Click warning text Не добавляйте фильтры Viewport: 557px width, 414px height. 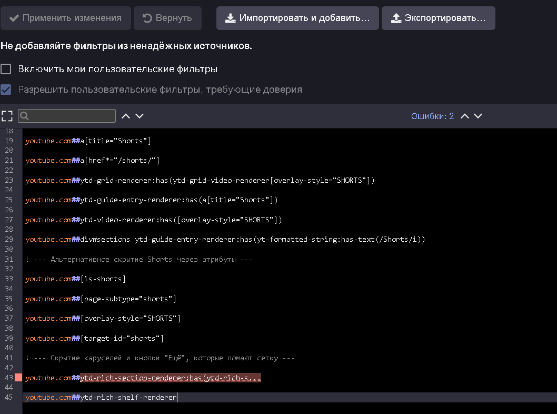pos(126,46)
